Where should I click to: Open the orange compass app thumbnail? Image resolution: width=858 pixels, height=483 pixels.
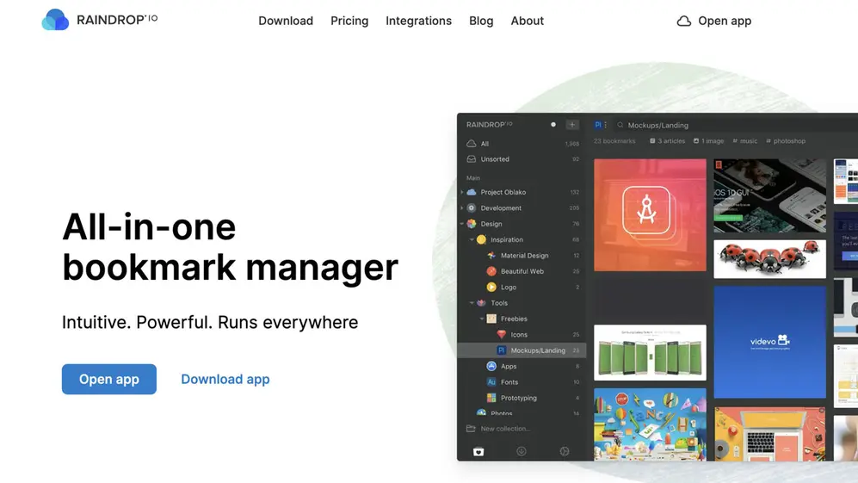coord(650,215)
